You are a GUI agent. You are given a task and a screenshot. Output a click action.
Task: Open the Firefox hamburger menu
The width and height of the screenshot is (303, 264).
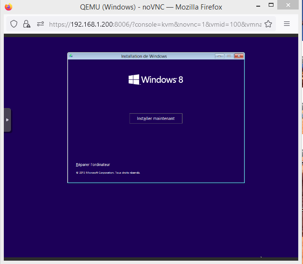click(287, 24)
